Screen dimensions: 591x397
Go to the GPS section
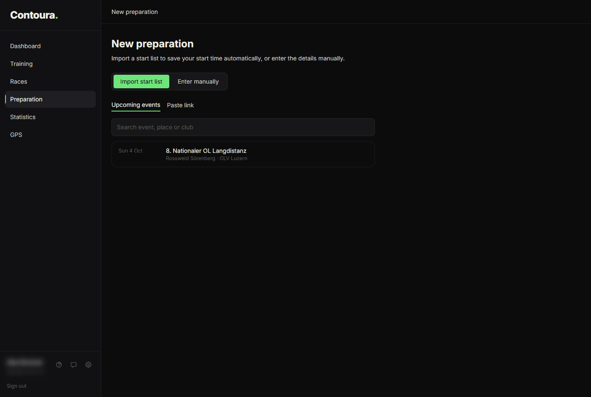coord(51,135)
